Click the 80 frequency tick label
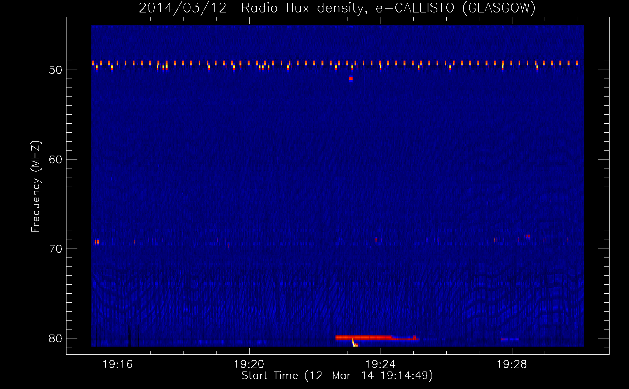Screen dimensions: 629x389 [56, 338]
